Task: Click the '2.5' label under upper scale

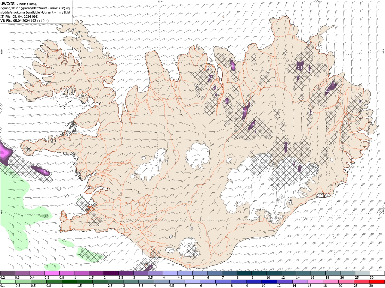Action: coord(121,277)
